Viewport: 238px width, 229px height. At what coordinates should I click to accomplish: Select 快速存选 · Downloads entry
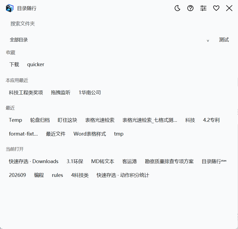33,161
